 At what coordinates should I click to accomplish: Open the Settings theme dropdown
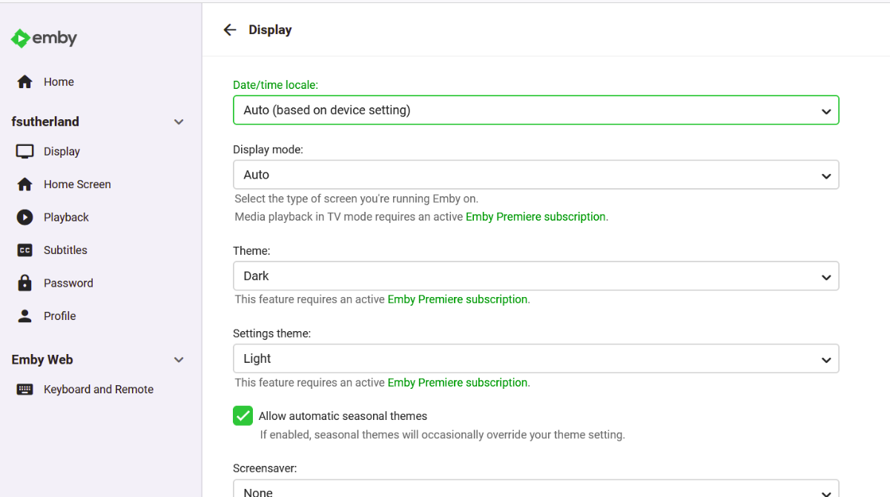[535, 358]
